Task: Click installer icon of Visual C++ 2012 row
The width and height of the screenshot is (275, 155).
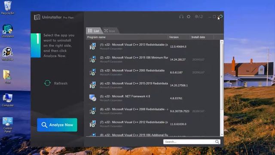Action: [93, 124]
